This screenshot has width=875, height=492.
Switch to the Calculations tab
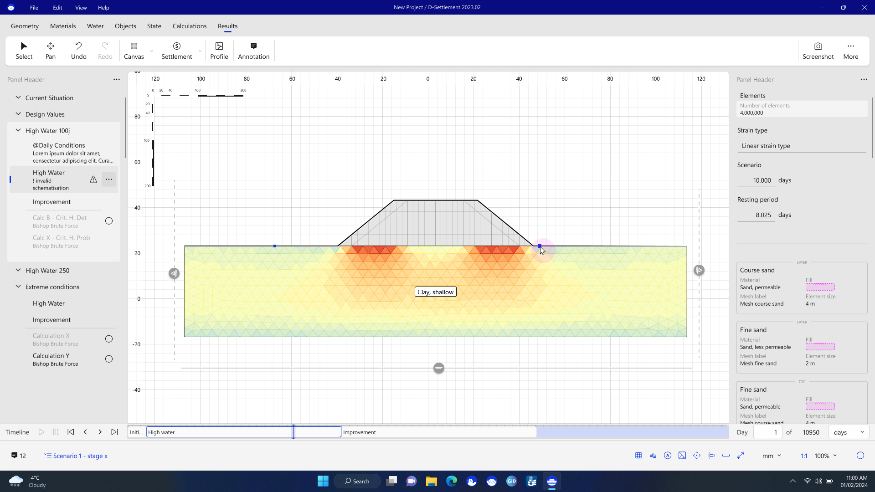[x=189, y=26]
